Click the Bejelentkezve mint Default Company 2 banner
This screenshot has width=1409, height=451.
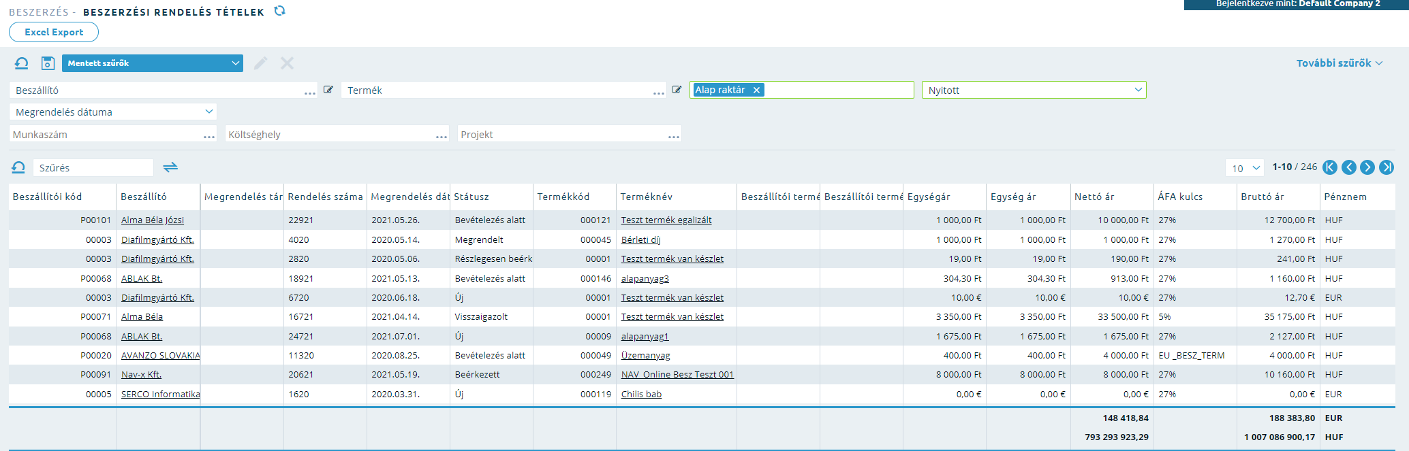(x=1297, y=4)
